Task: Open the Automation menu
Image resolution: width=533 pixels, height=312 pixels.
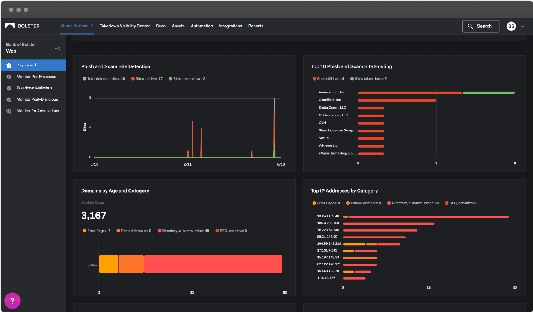Action: [x=202, y=26]
